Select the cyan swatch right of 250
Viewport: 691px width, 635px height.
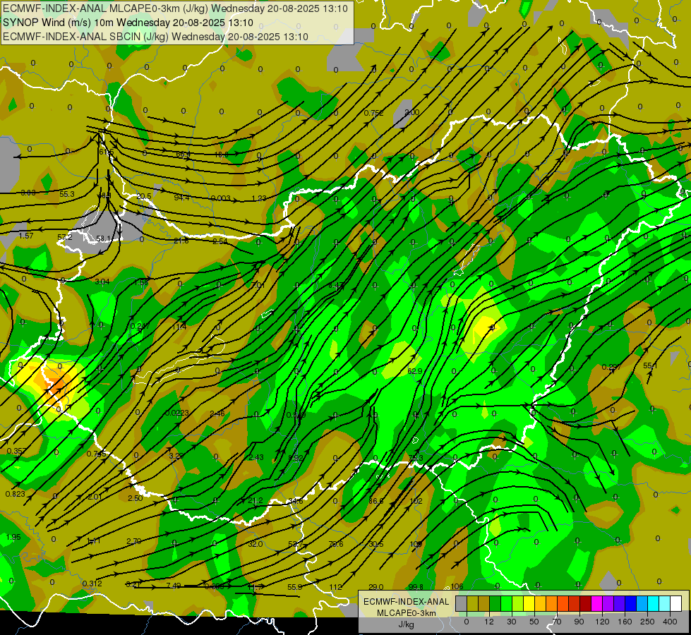[x=654, y=604]
